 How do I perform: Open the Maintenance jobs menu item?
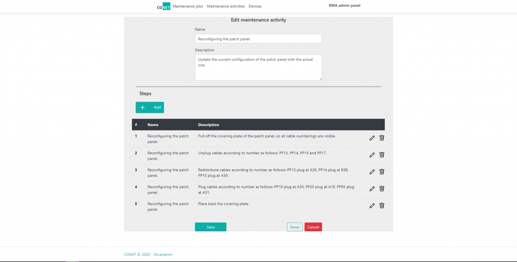coord(188,7)
